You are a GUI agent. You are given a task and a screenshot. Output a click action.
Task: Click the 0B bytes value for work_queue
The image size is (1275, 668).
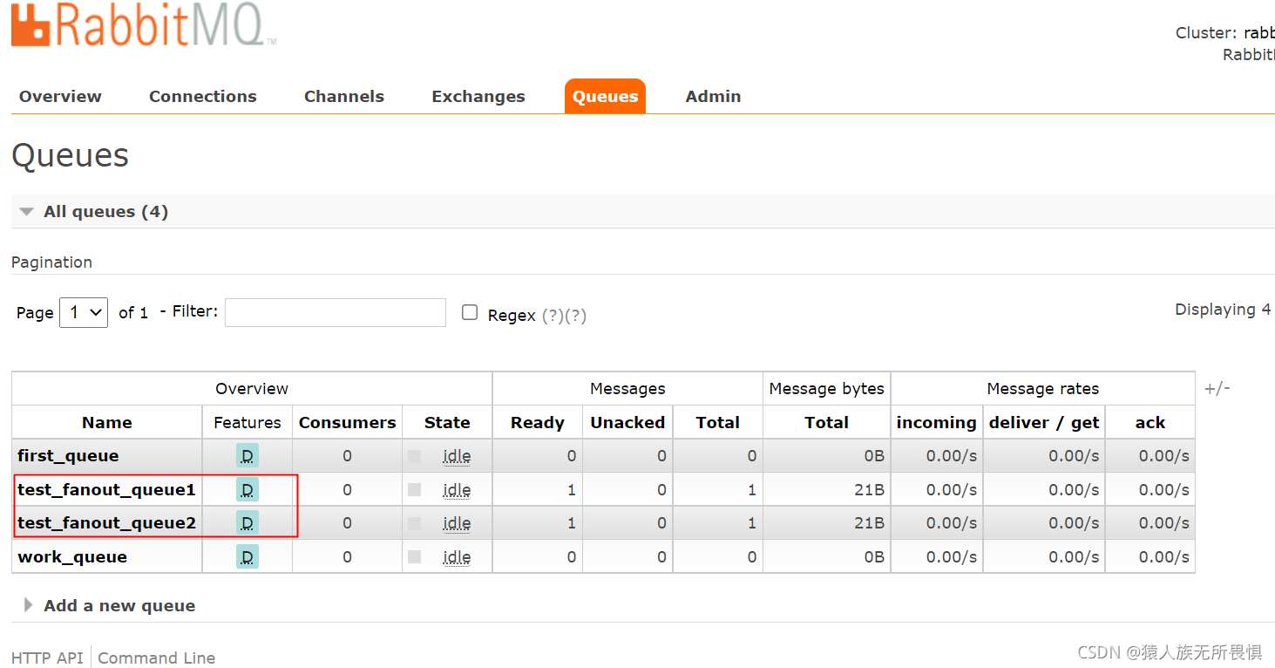[875, 557]
